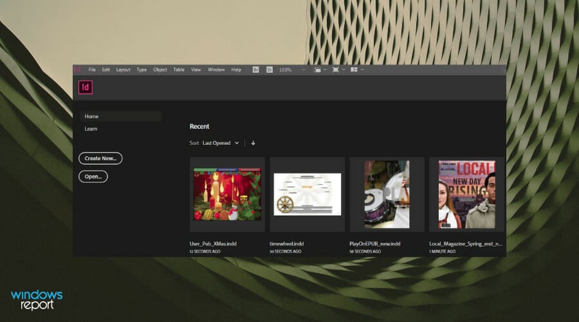This screenshot has width=579, height=322.
Task: Open the Object menu
Action: pos(160,70)
